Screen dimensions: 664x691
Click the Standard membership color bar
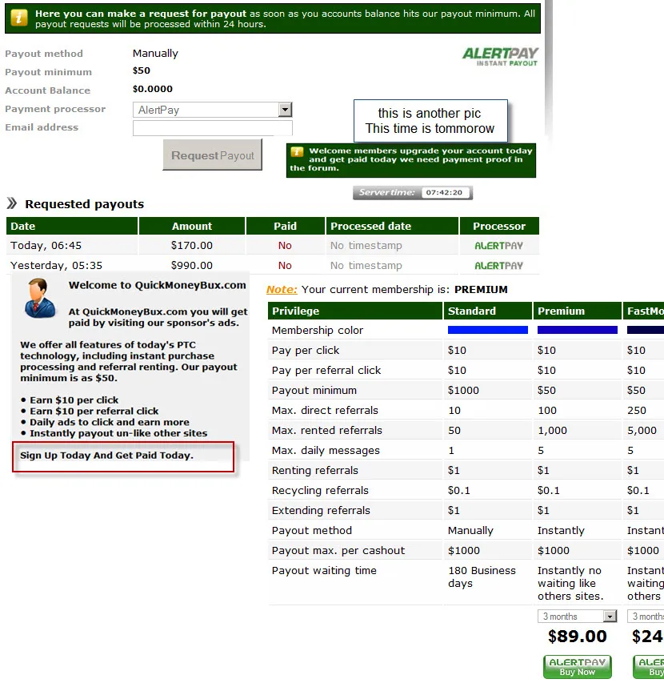487,330
